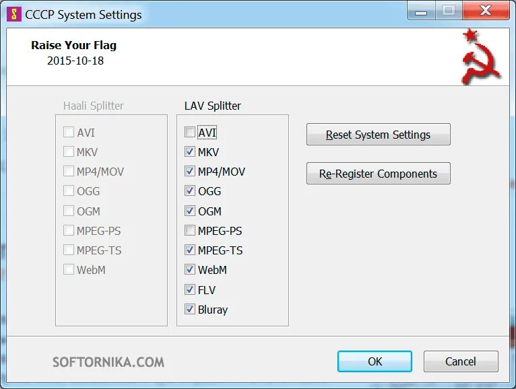The image size is (516, 389).
Task: Click OGG checkbox under Haali Splitter
Action: coord(69,190)
